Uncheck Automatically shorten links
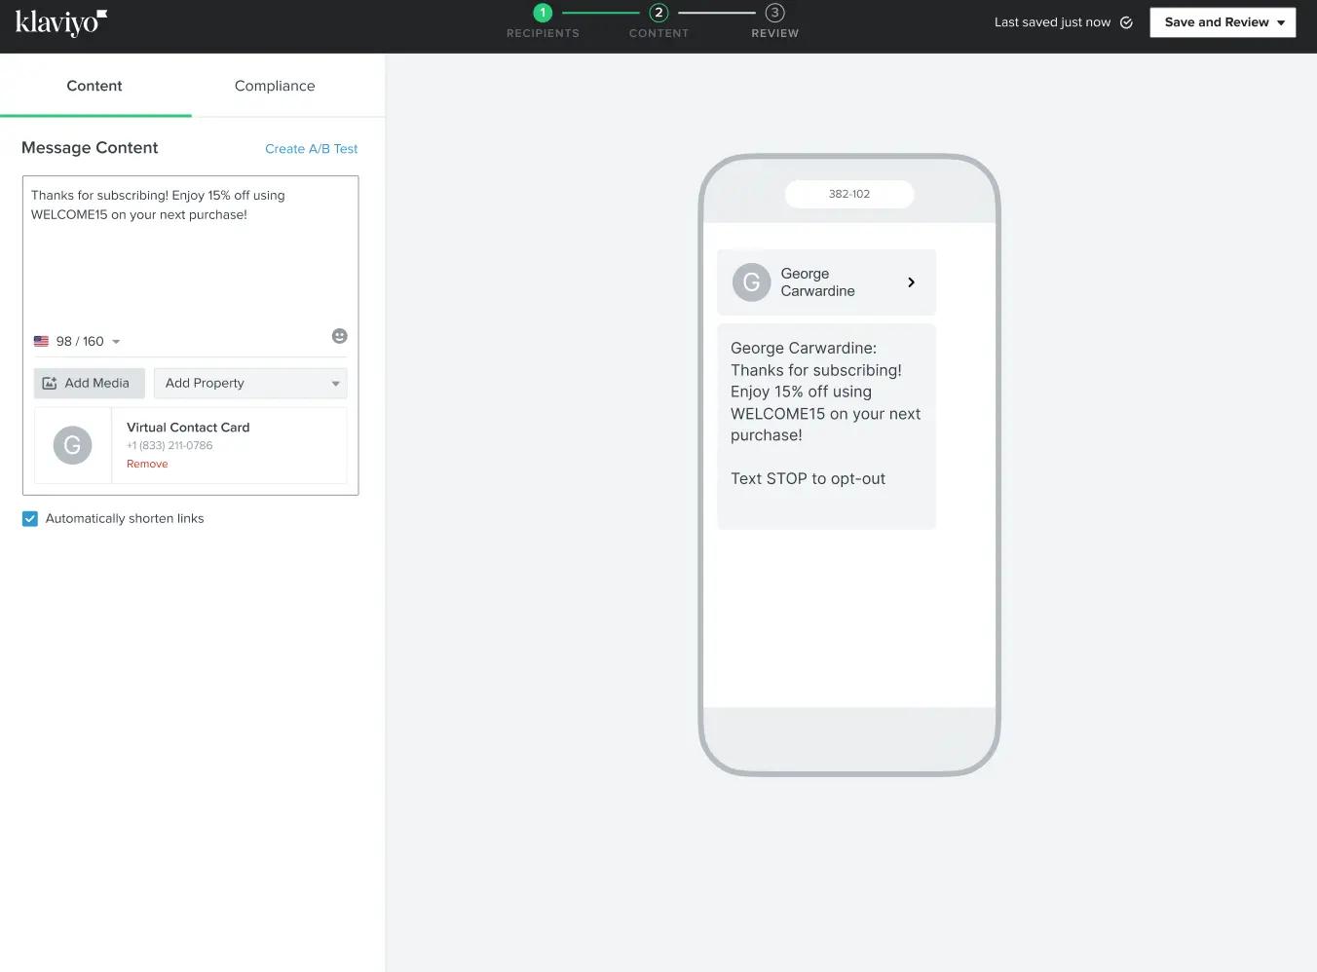Viewport: 1317px width, 972px height. coord(29,518)
